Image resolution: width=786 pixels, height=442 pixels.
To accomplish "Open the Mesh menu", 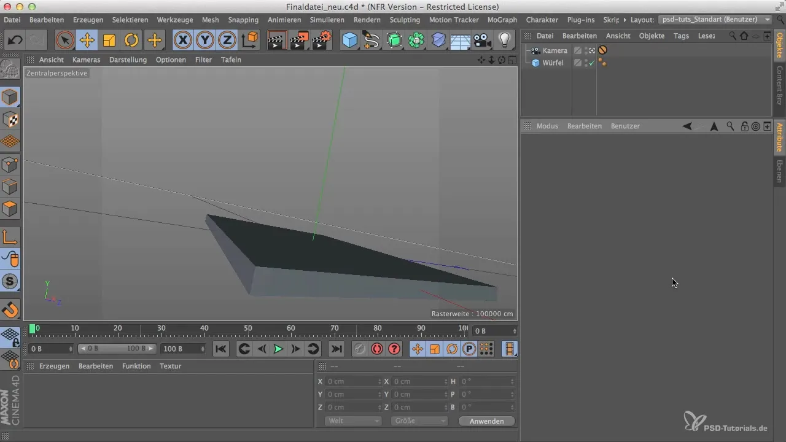I will click(210, 20).
